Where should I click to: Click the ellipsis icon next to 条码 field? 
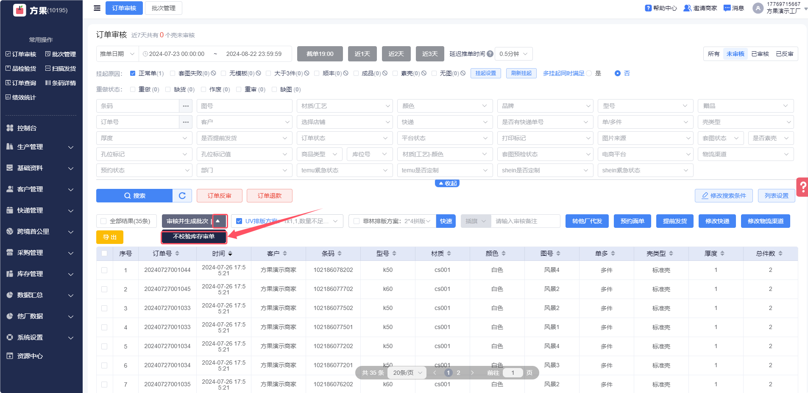coord(186,106)
